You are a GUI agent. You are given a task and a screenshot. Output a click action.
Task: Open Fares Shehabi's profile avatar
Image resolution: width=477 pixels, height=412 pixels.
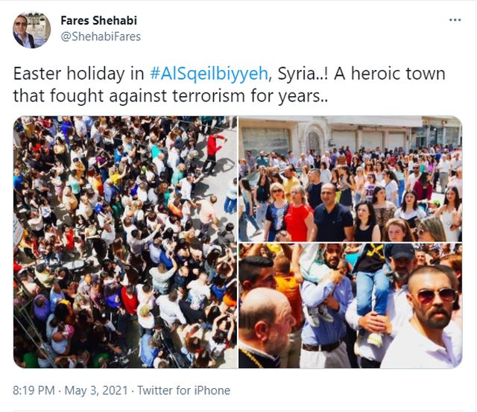tap(31, 30)
